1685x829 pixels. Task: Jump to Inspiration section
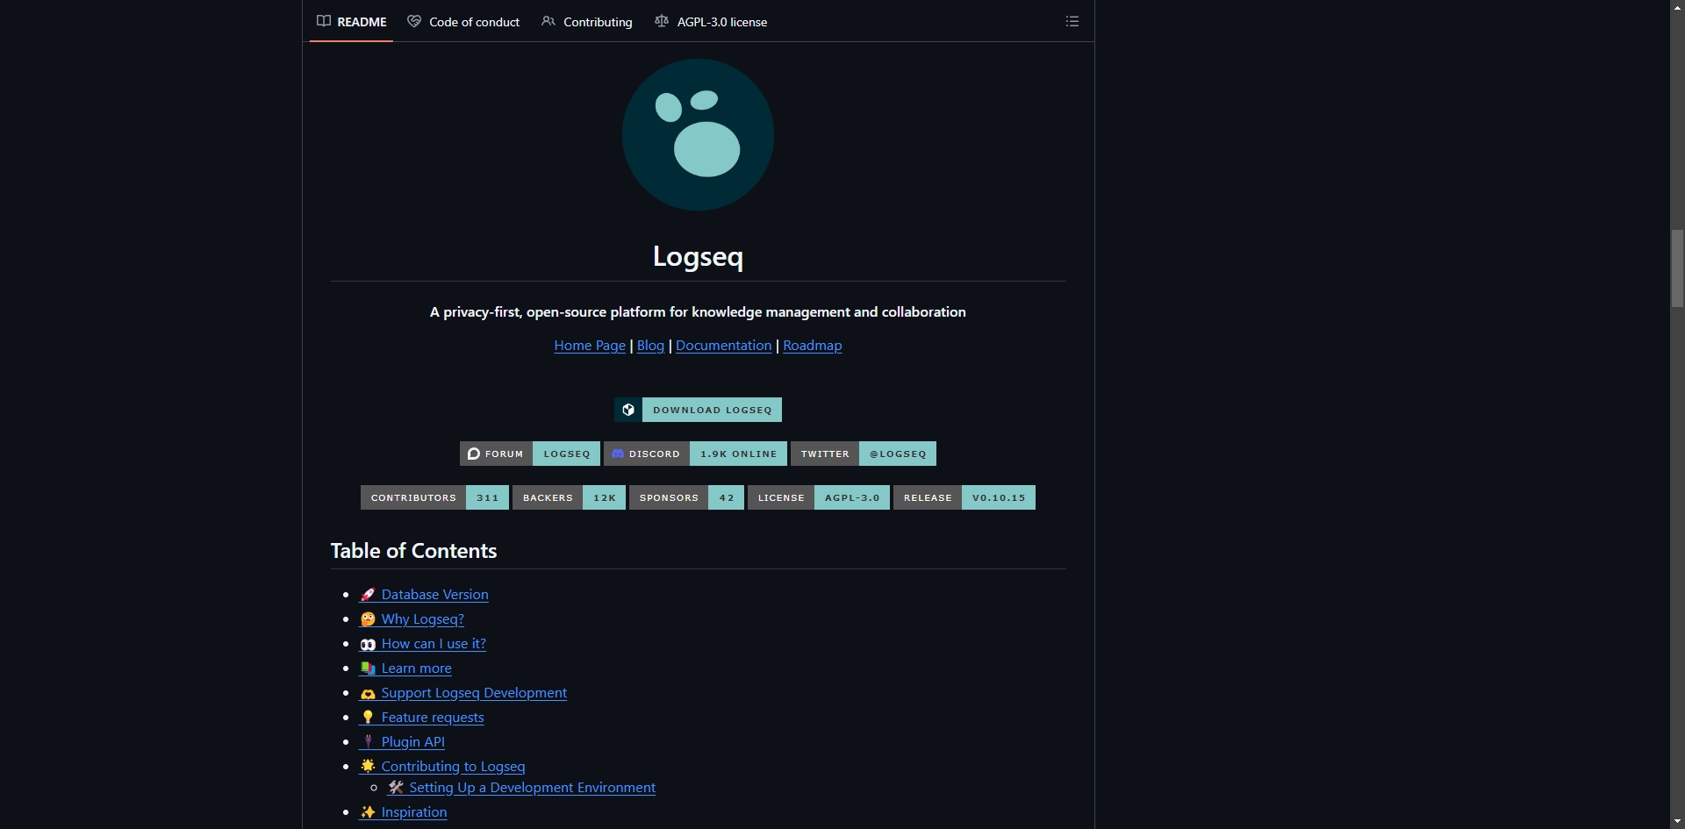click(x=403, y=812)
